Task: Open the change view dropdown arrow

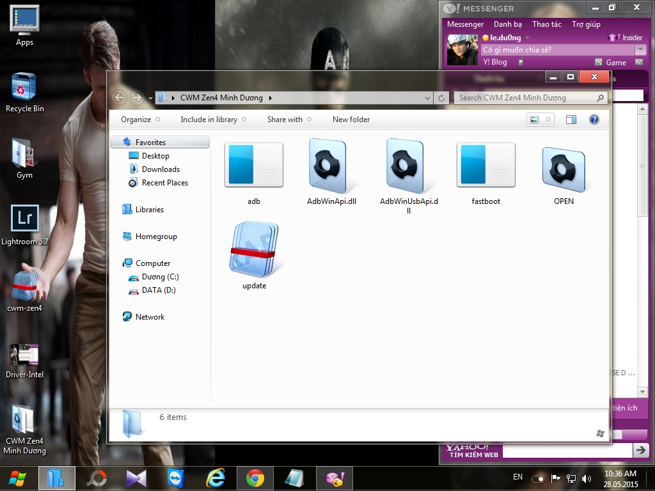Action: [548, 120]
